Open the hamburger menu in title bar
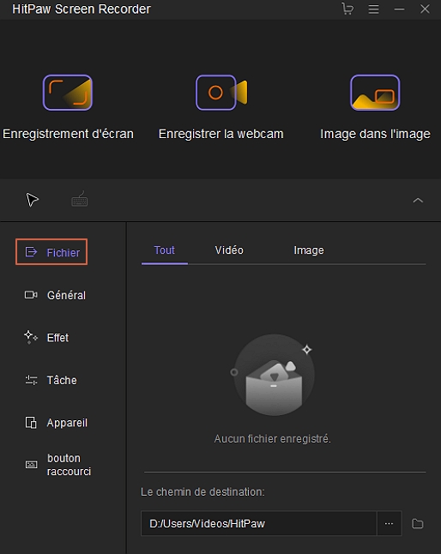441x554 pixels. [x=373, y=9]
